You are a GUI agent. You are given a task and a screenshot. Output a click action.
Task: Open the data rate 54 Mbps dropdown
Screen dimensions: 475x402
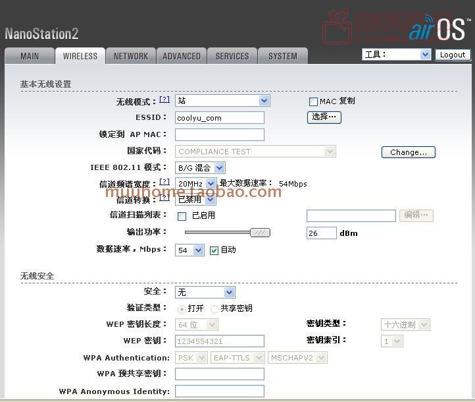[189, 250]
